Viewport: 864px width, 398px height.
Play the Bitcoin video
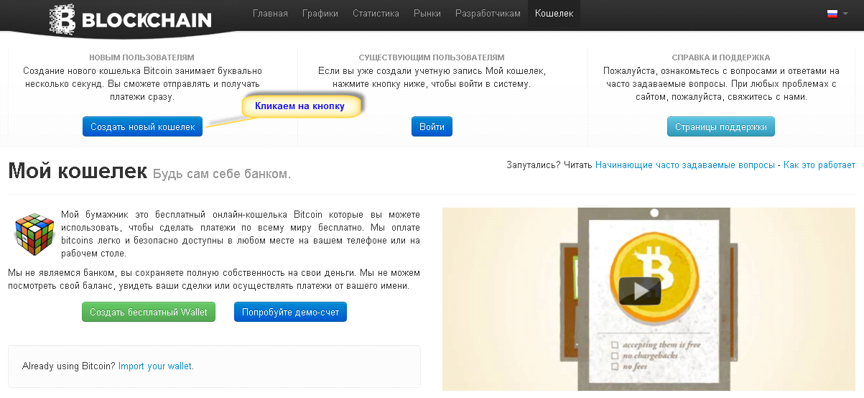639,290
